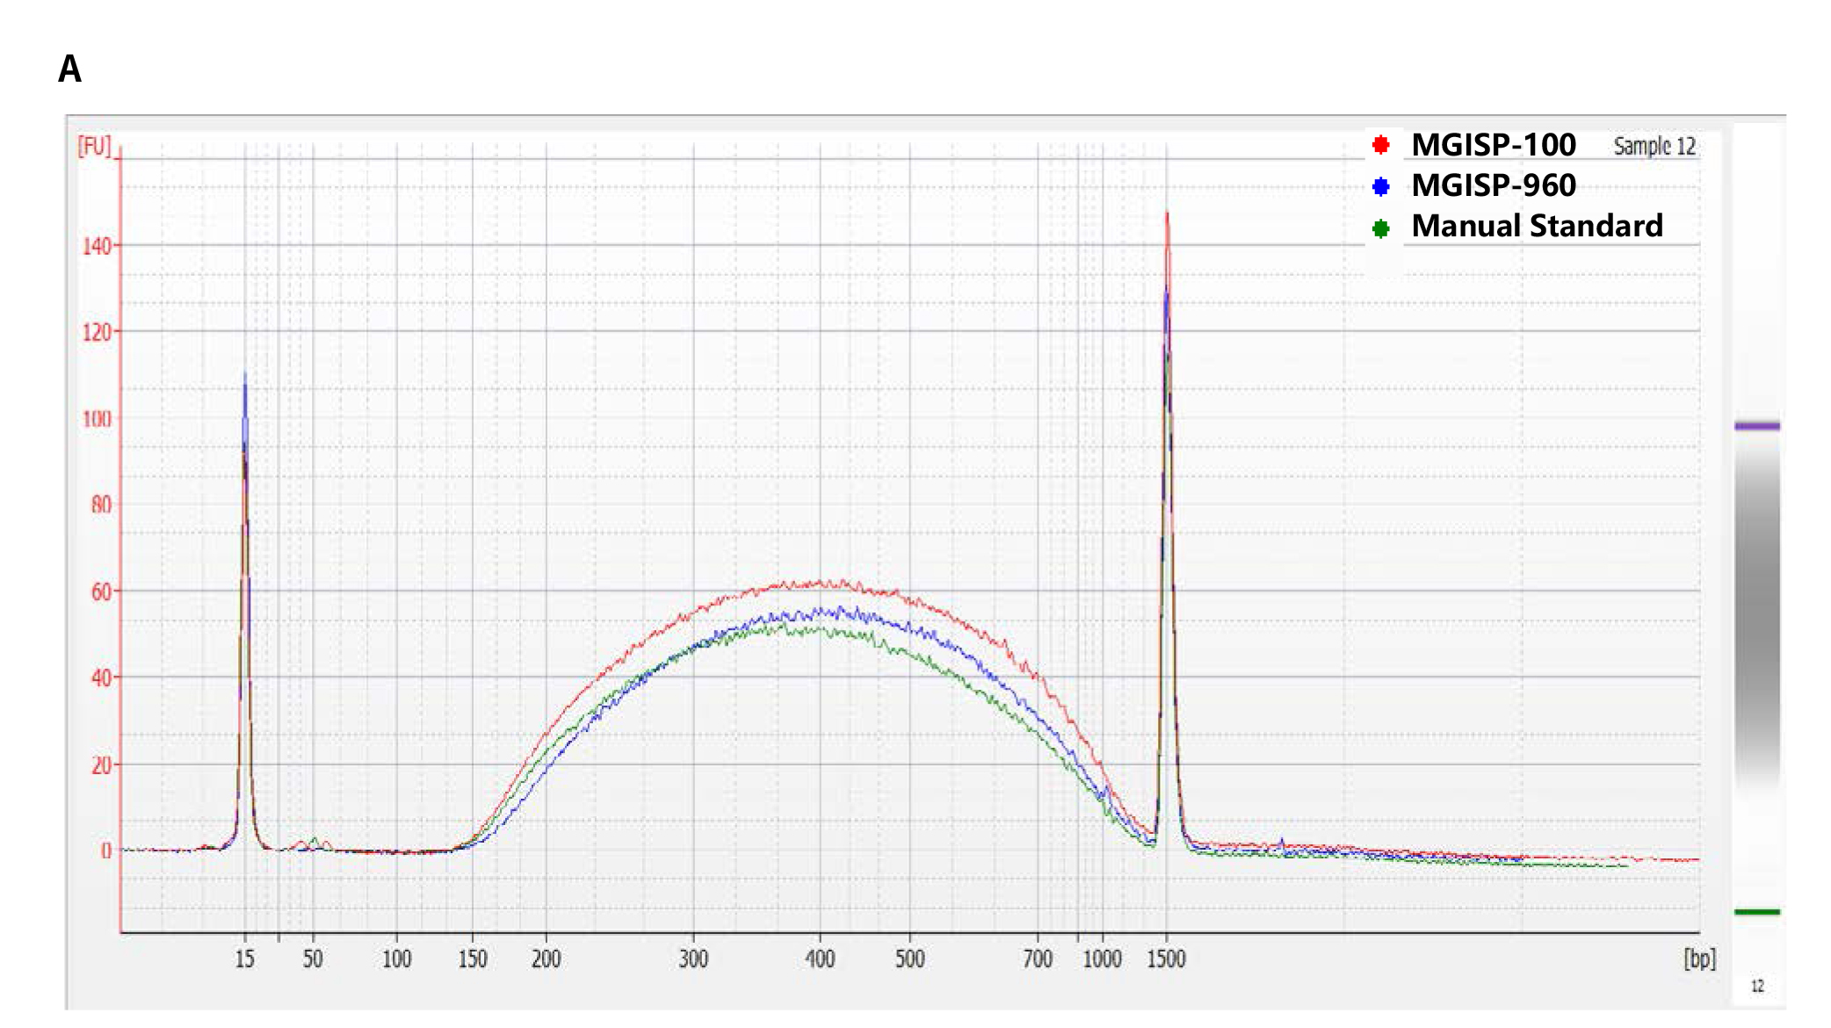Screen dimensions: 1831x1028
Task: Click the [bp] axis unit label
Action: (1699, 958)
